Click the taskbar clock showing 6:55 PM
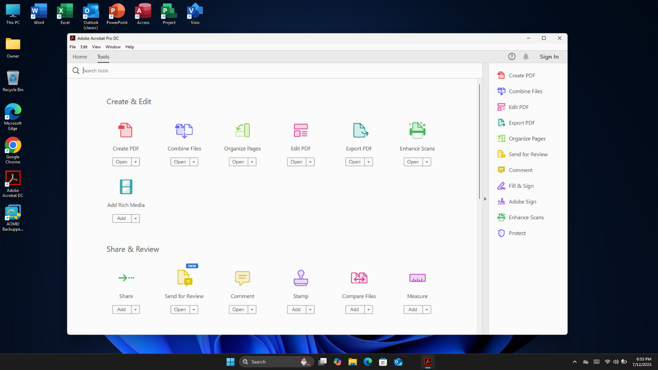This screenshot has width=658, height=370. (x=642, y=362)
